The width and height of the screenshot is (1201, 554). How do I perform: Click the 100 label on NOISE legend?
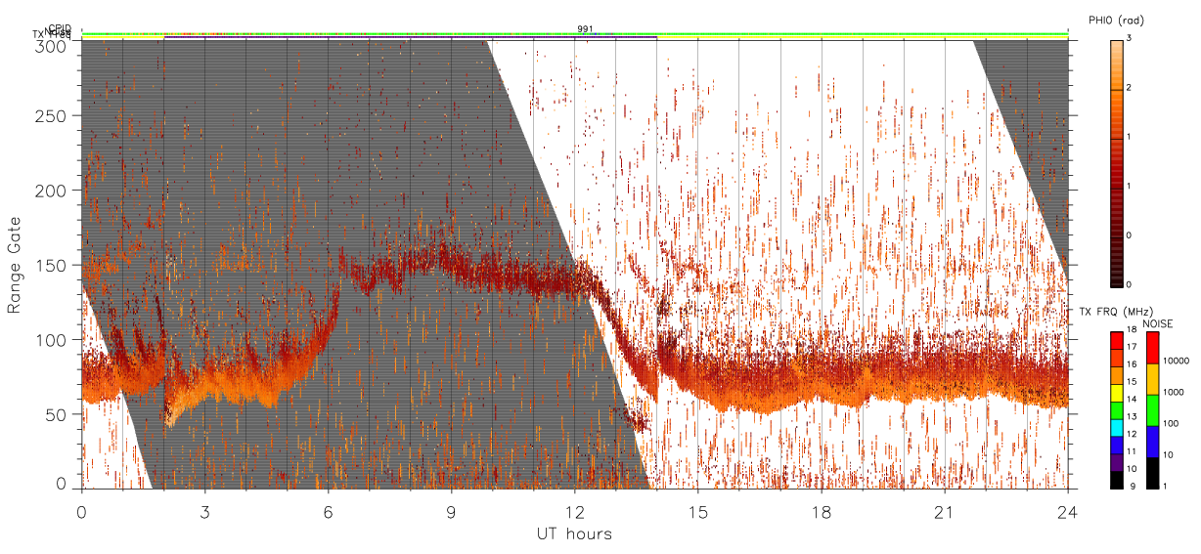point(1171,423)
